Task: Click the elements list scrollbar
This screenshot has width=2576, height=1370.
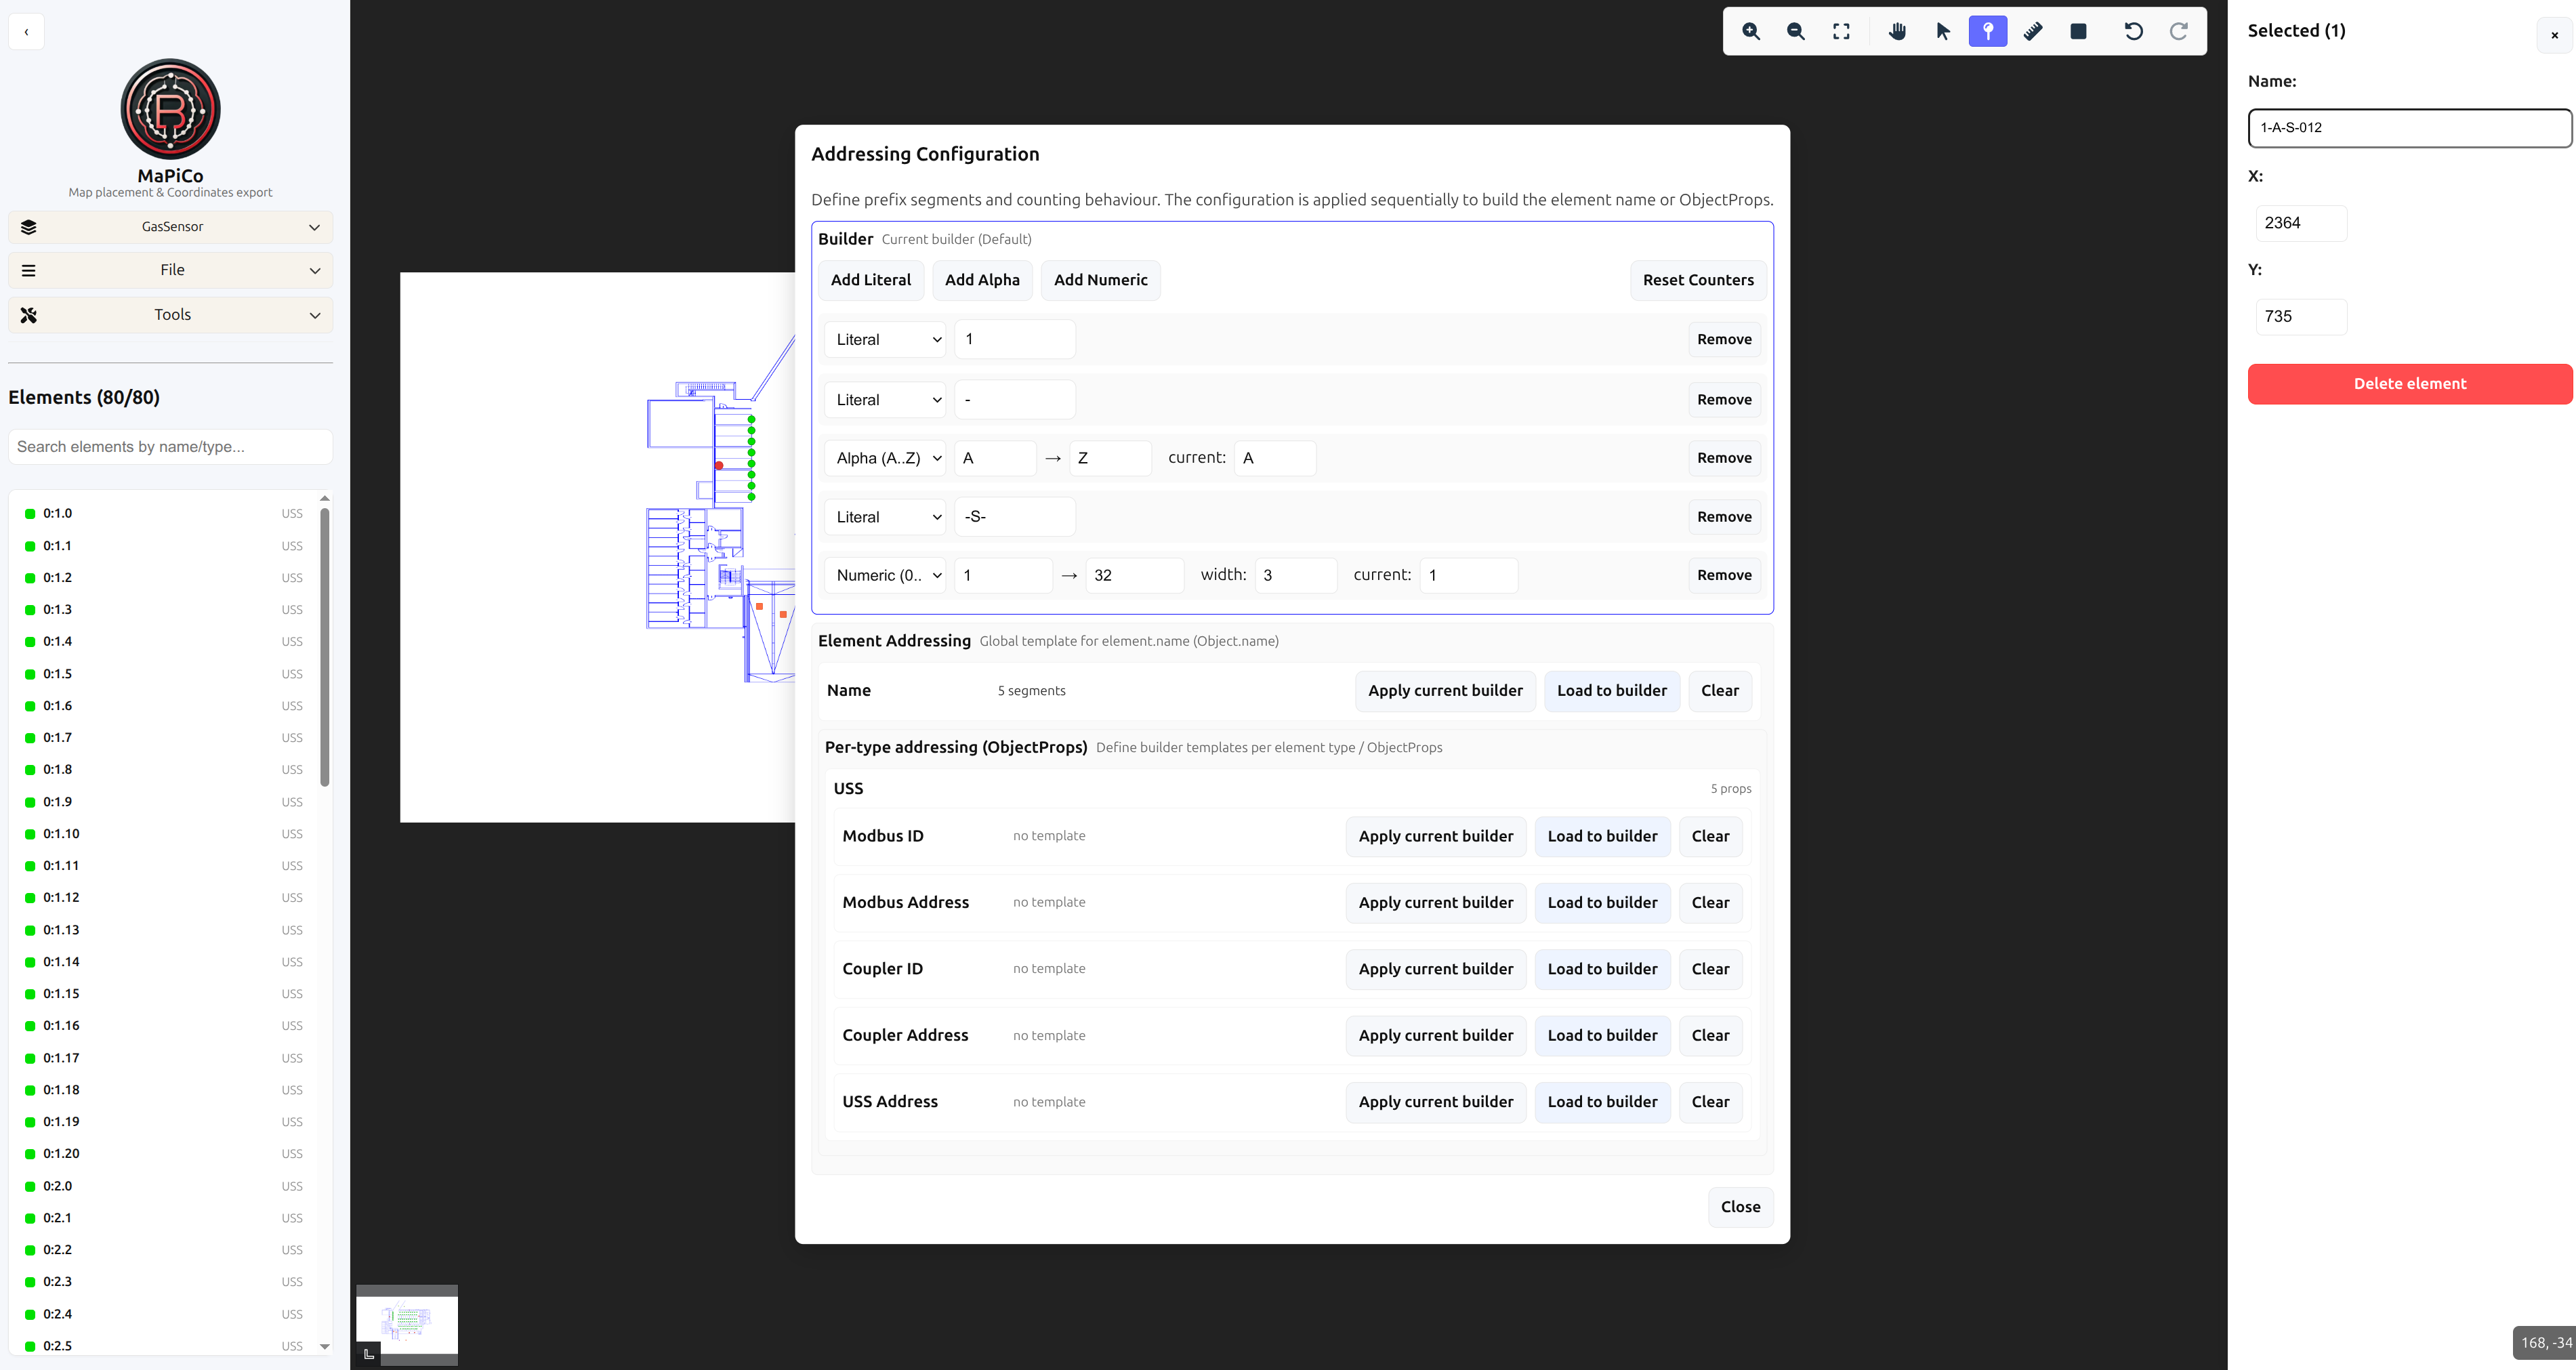Action: [324, 647]
